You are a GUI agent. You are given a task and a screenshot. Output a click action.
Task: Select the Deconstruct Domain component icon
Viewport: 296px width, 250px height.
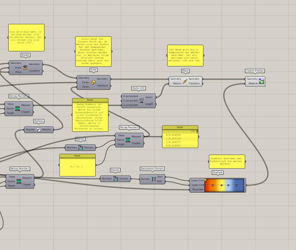(x=154, y=178)
